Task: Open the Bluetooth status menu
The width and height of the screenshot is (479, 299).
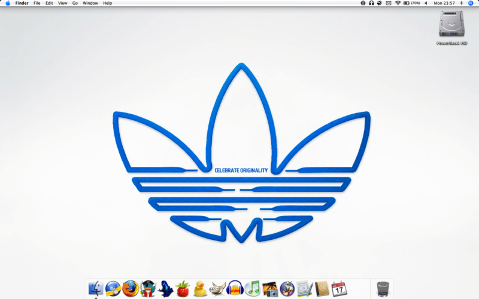Action: click(x=461, y=3)
